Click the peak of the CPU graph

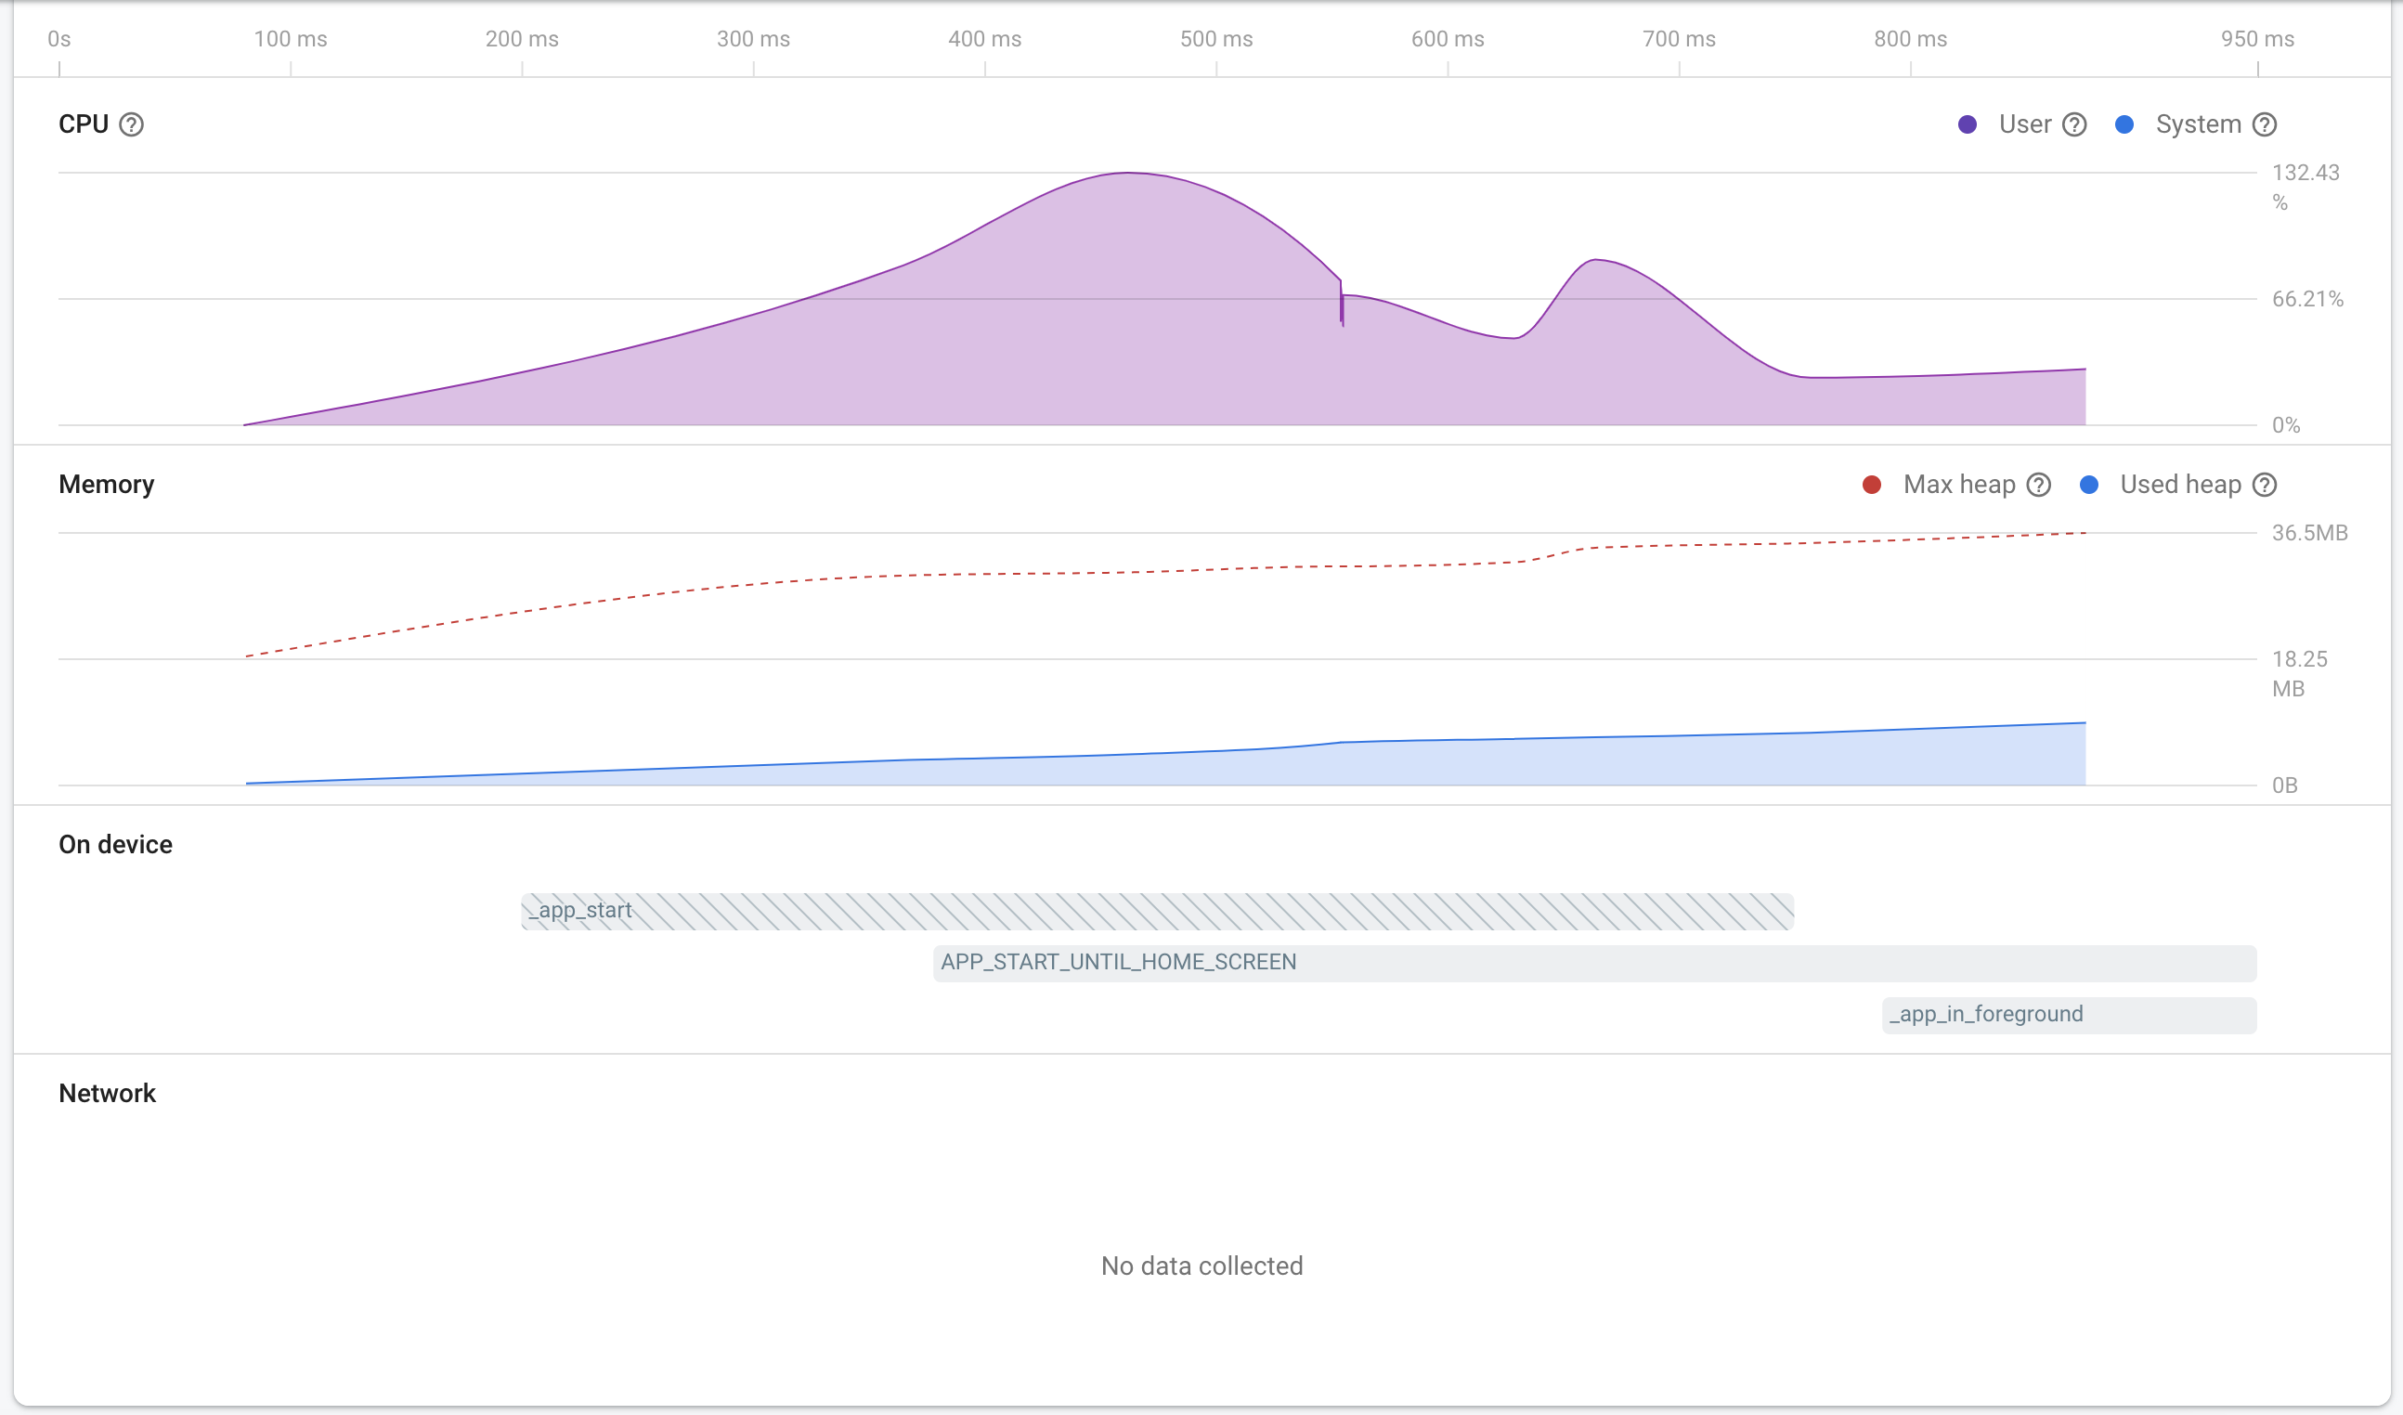click(x=1128, y=175)
